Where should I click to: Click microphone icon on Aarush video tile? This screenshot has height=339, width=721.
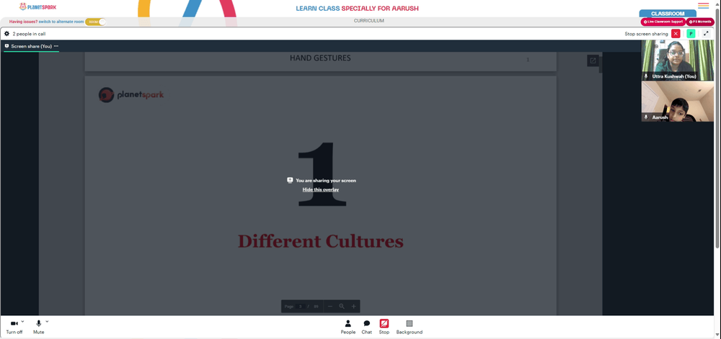coord(646,117)
